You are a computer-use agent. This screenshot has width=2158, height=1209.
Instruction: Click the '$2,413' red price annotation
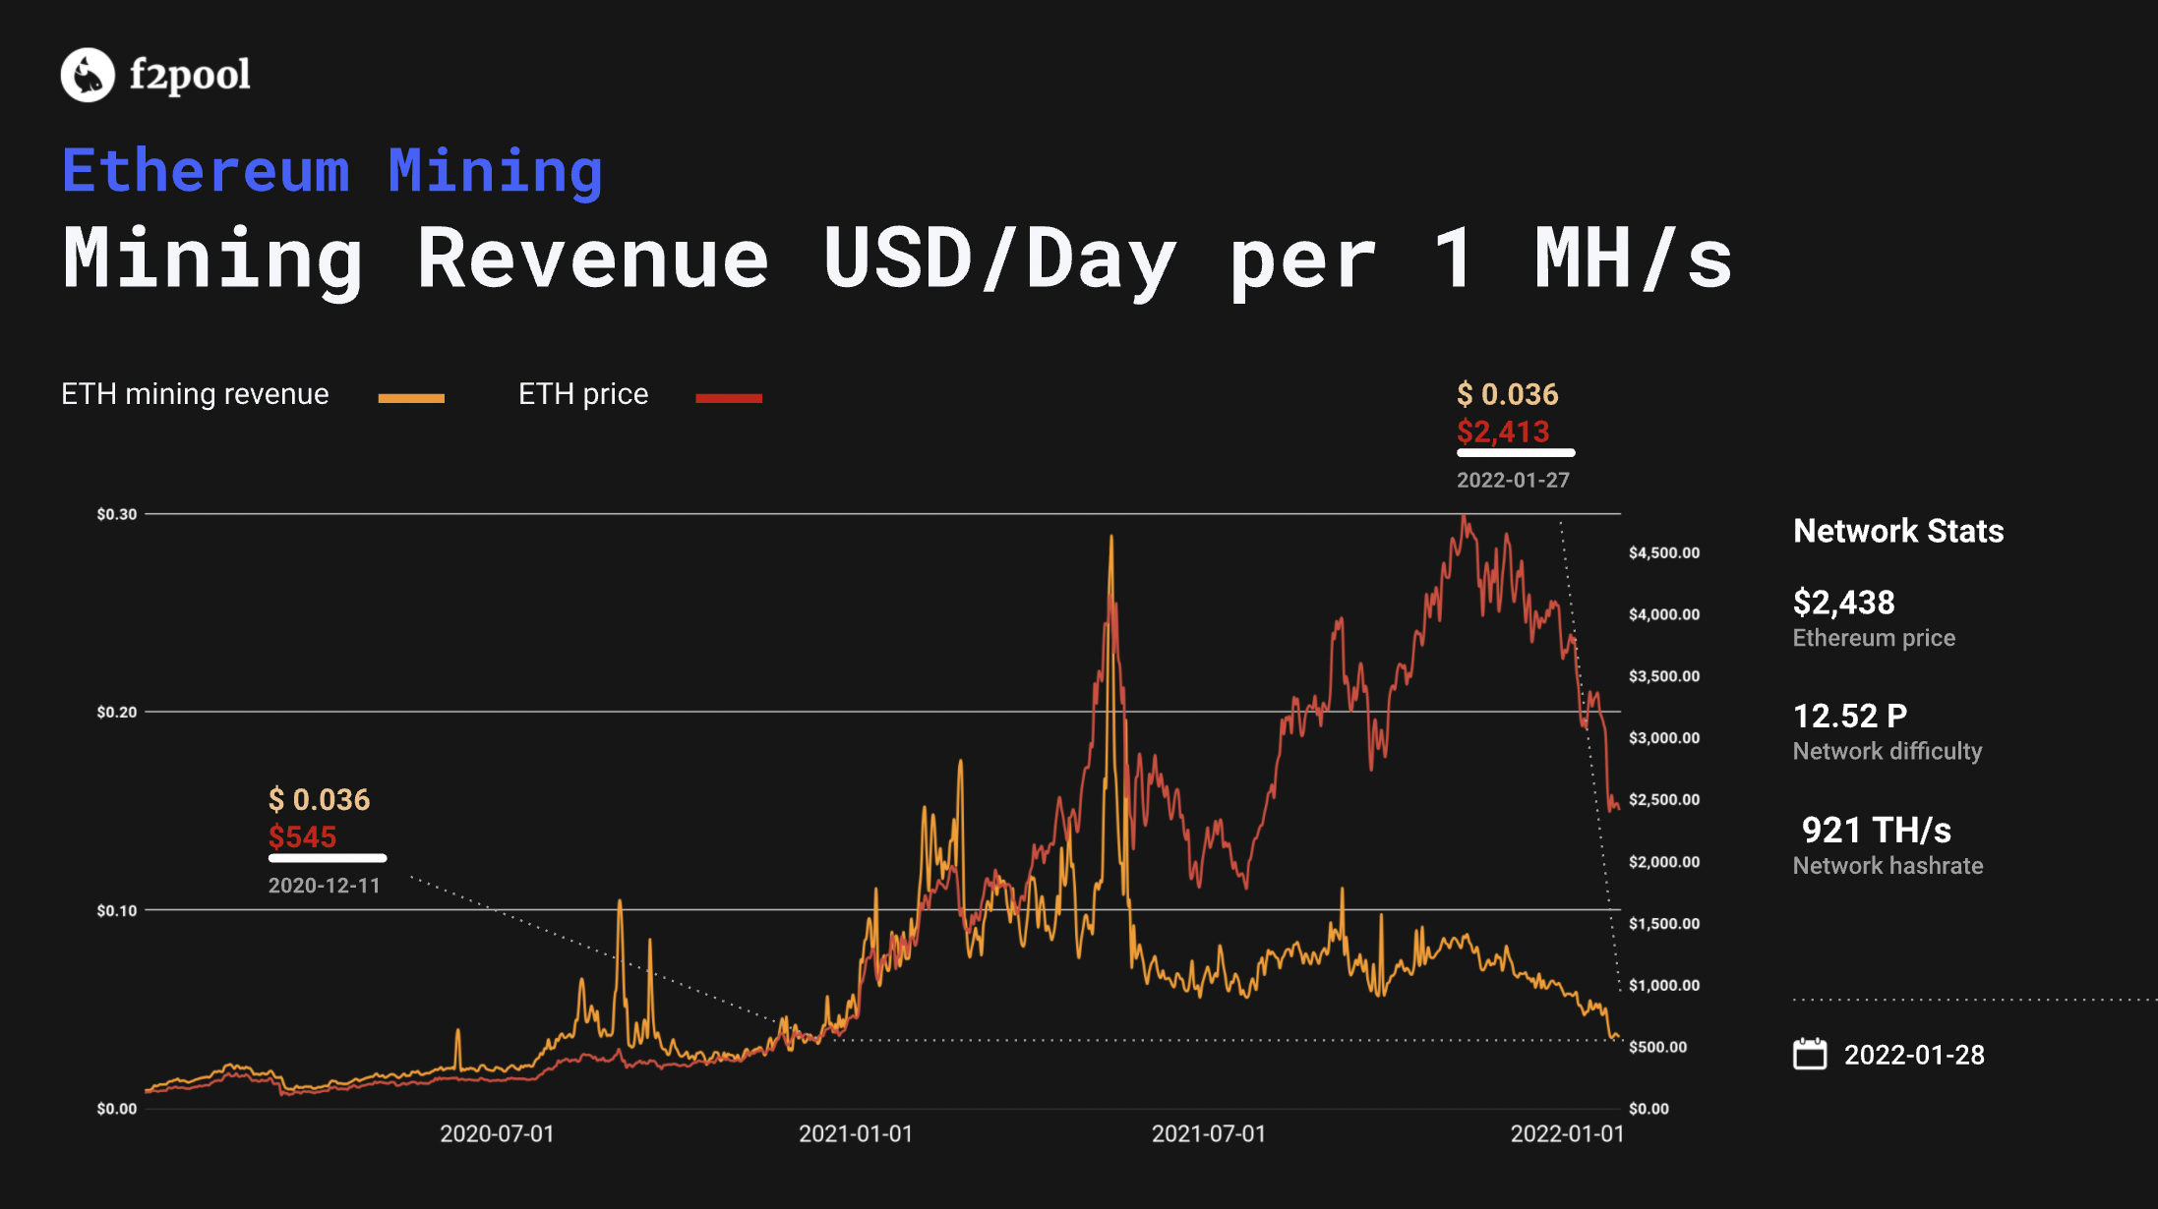[x=1503, y=432]
